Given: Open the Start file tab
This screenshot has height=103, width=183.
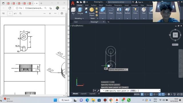Looking at the screenshot, I should coord(76,22).
